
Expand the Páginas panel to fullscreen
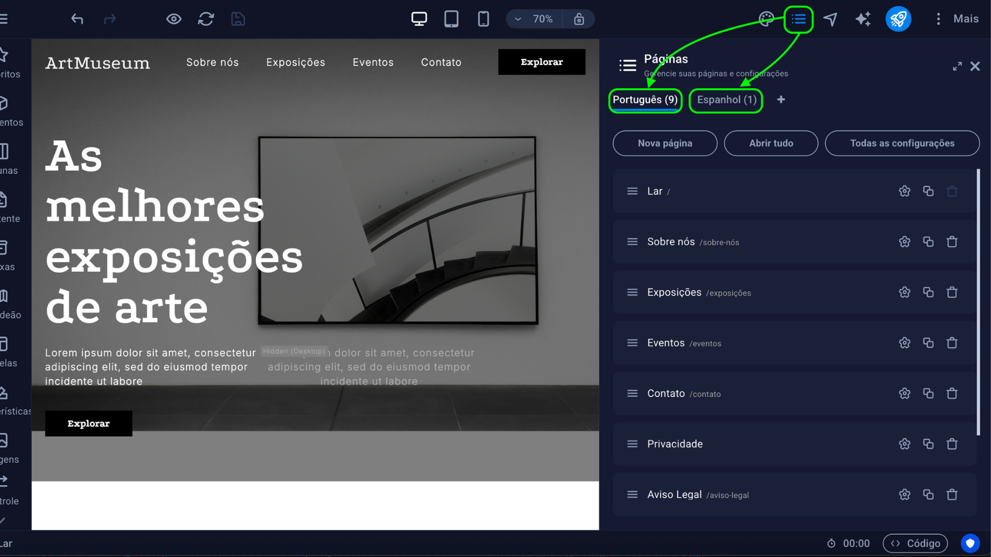coord(957,67)
